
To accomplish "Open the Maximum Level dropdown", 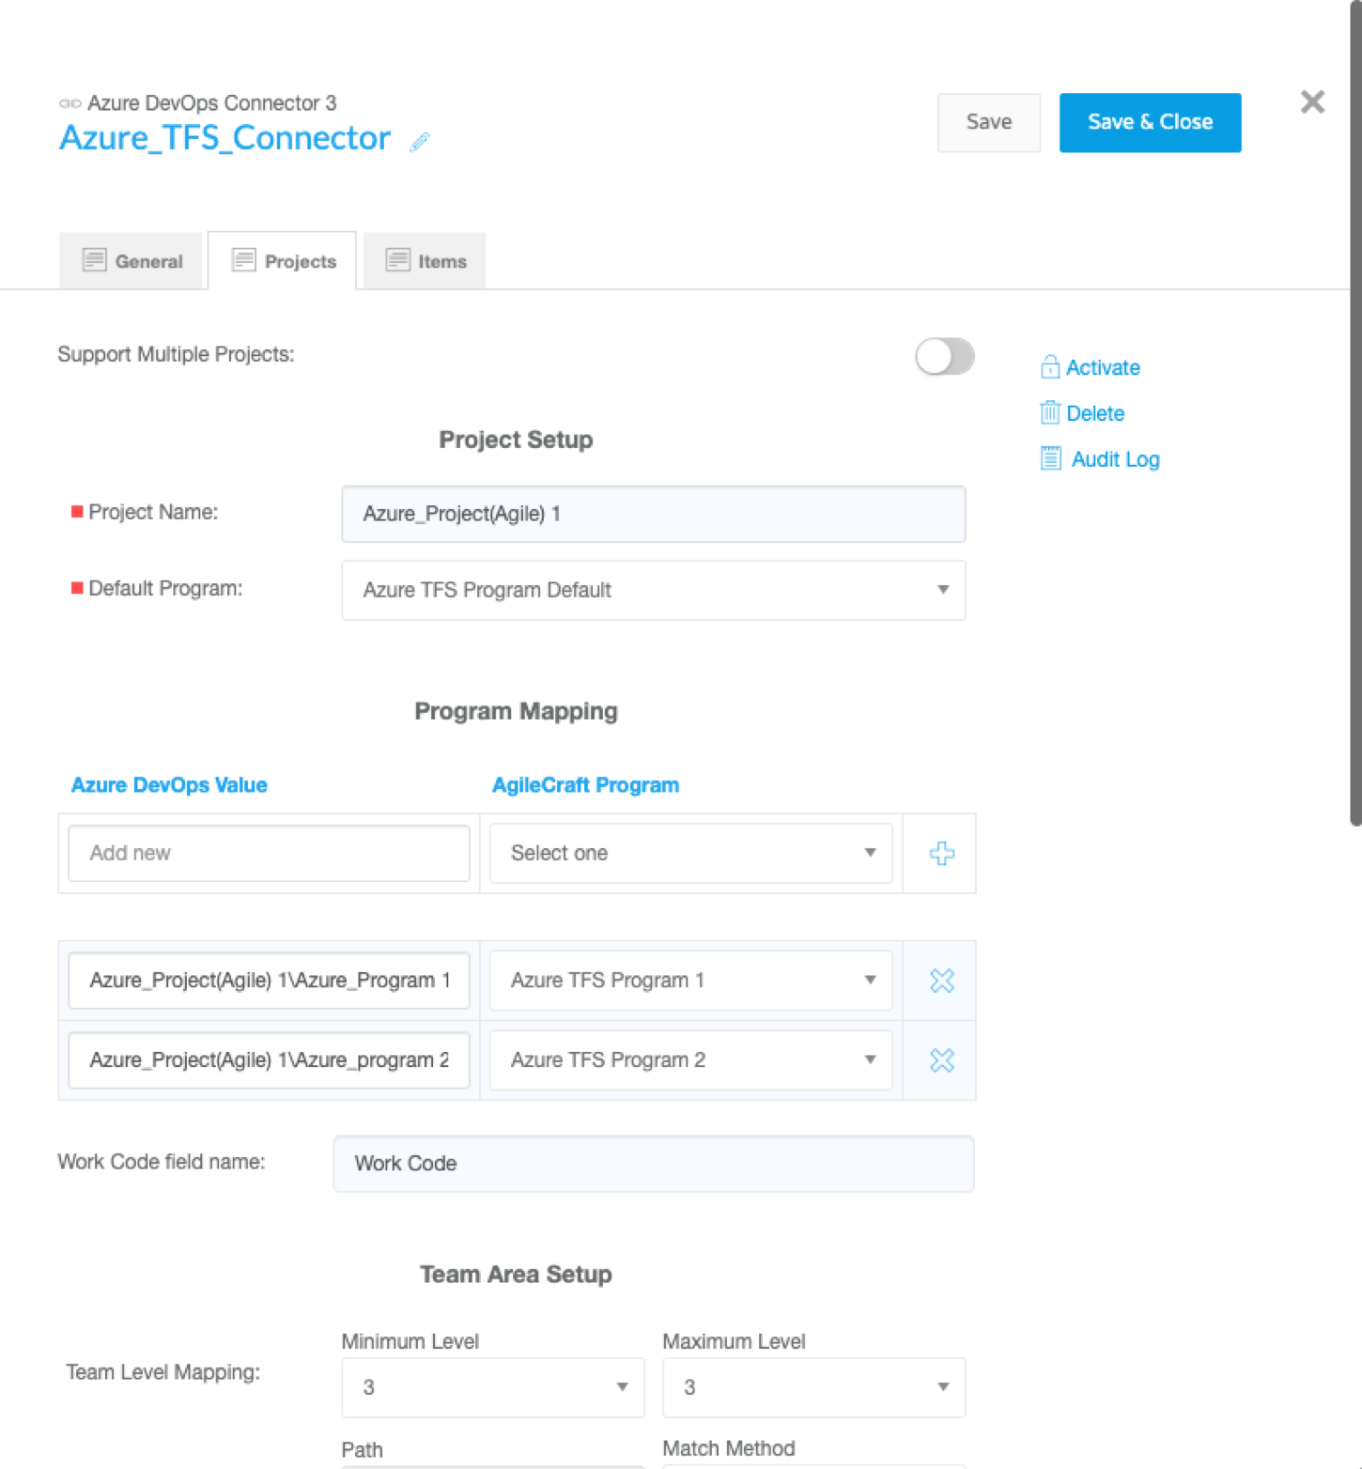I will point(813,1387).
